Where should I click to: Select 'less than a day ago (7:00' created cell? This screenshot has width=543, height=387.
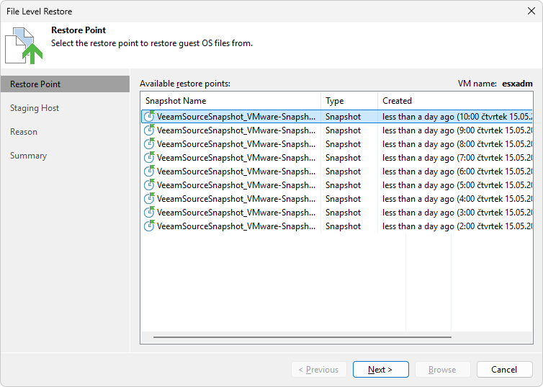(x=455, y=158)
